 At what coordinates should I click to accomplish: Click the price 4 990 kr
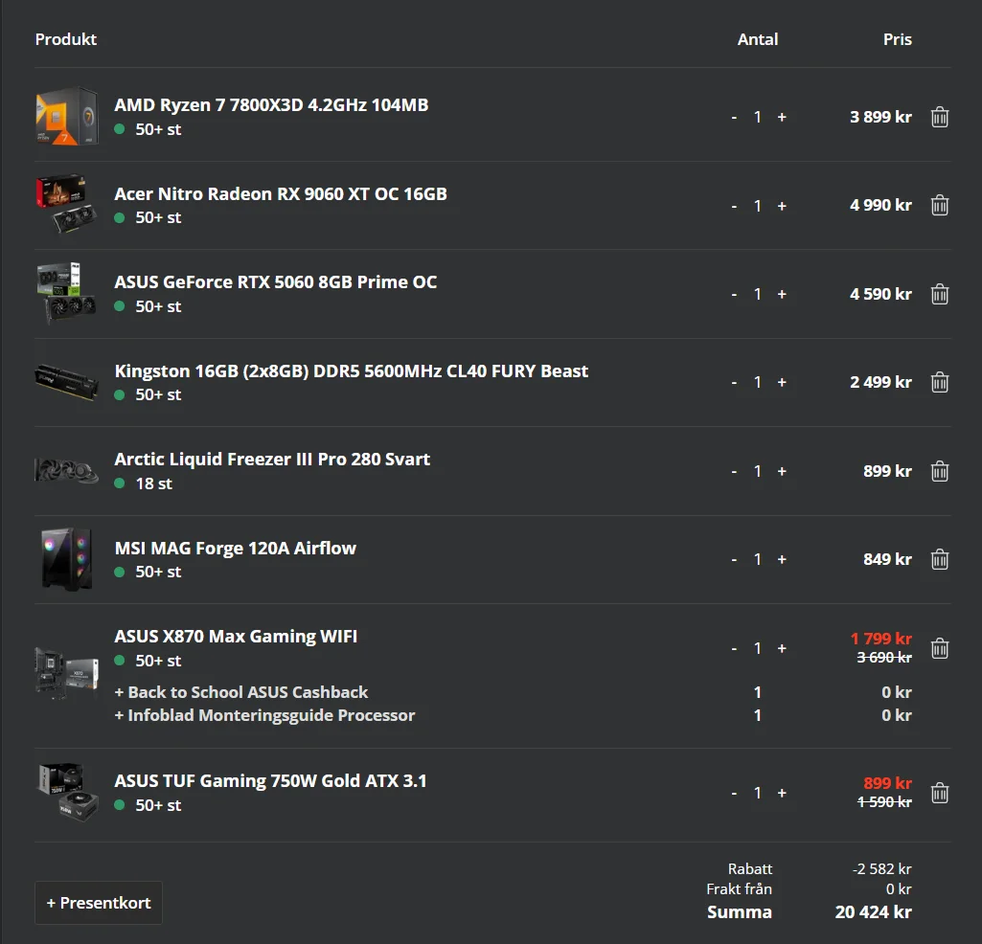click(x=880, y=205)
